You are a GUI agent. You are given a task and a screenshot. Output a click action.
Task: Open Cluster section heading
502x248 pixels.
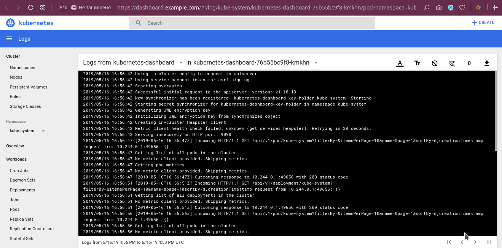coord(13,56)
